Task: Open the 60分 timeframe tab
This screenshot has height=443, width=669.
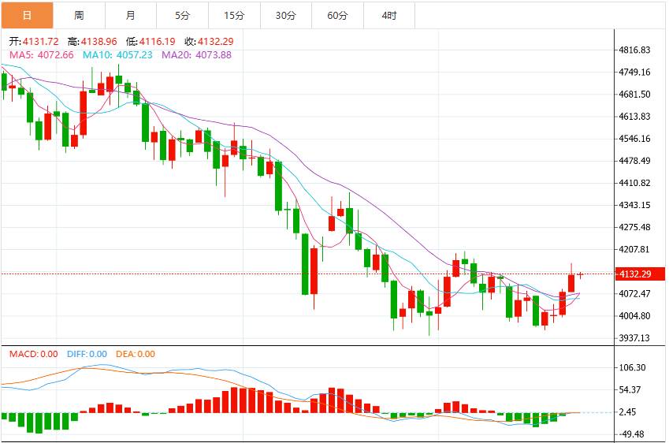Action: tap(337, 15)
